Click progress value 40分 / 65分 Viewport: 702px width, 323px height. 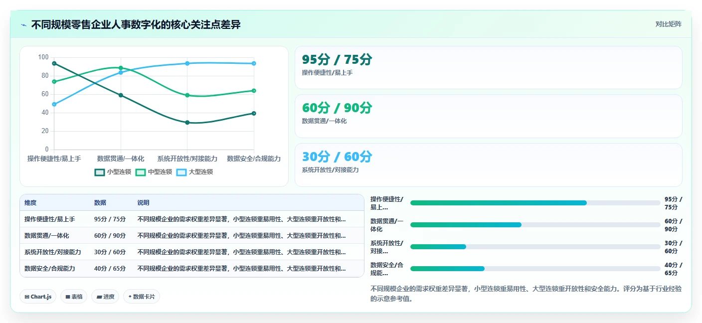(x=673, y=269)
